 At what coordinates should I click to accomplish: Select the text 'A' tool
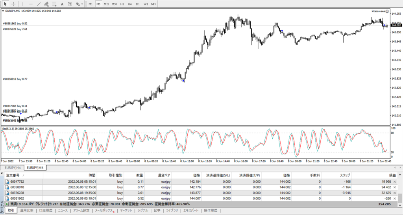pyautogui.click(x=62, y=4)
